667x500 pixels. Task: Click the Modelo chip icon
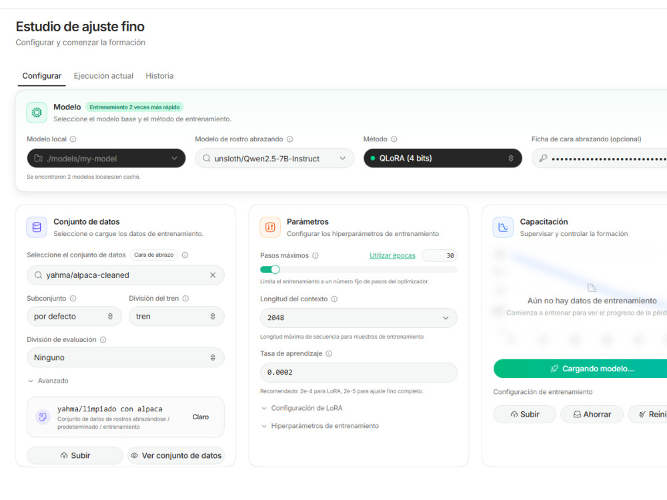pyautogui.click(x=37, y=113)
